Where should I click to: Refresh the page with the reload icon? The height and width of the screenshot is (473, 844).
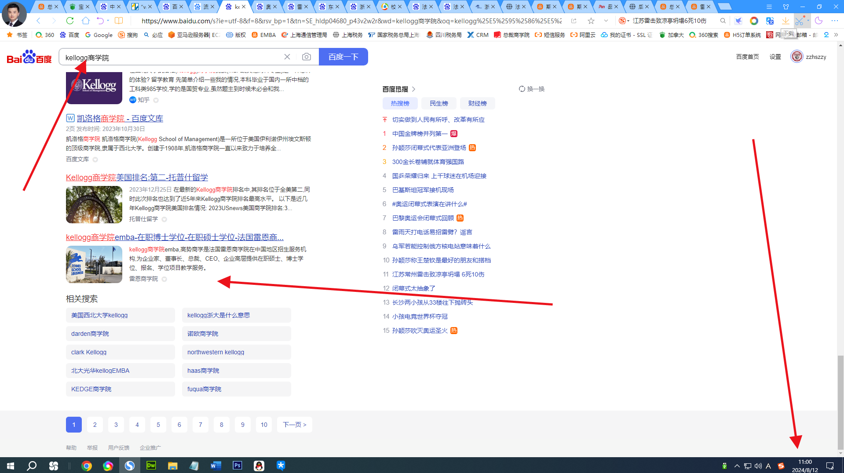point(69,21)
